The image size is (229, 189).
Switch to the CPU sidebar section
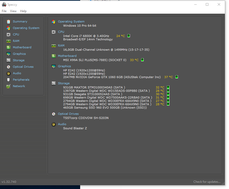(x=16, y=34)
